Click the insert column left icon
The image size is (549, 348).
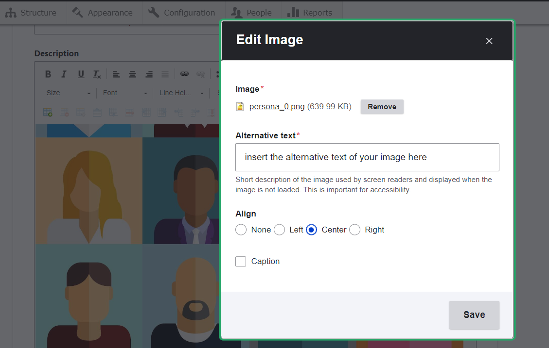[x=146, y=112]
